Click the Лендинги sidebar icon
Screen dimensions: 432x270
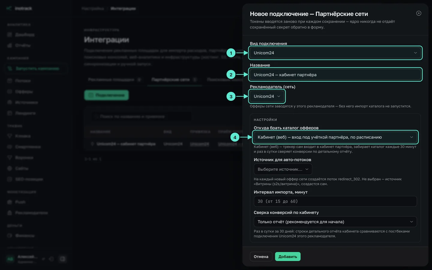tap(10, 113)
